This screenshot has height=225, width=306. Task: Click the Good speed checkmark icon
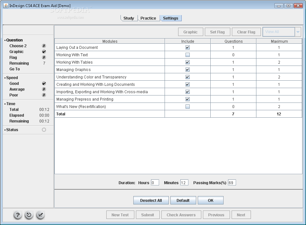tap(44, 83)
